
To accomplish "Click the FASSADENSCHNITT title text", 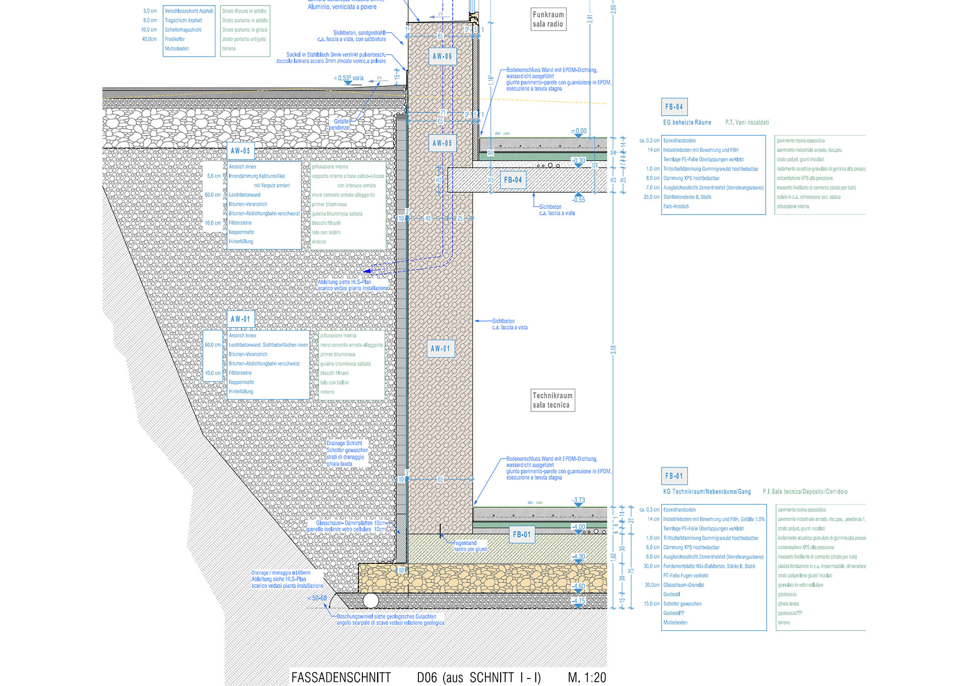I will coord(341,677).
